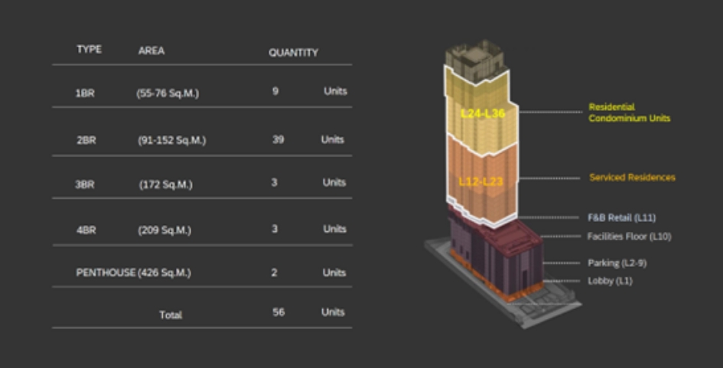Screen dimensions: 723x368
Task: Click the PENTHOUSE unit type label
Action: tap(106, 273)
